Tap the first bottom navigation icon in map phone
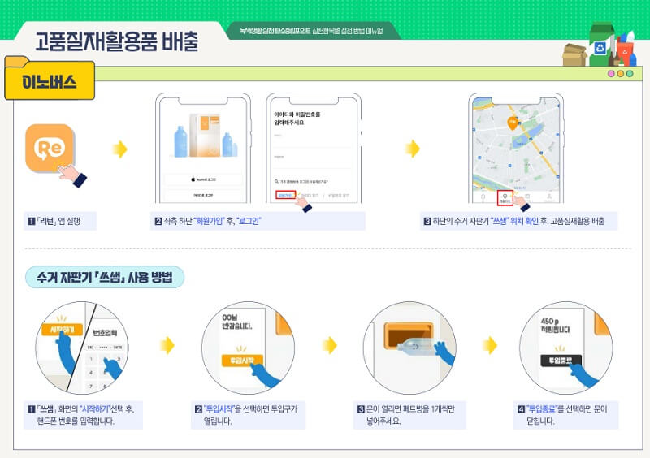The image size is (650, 458). (x=483, y=197)
